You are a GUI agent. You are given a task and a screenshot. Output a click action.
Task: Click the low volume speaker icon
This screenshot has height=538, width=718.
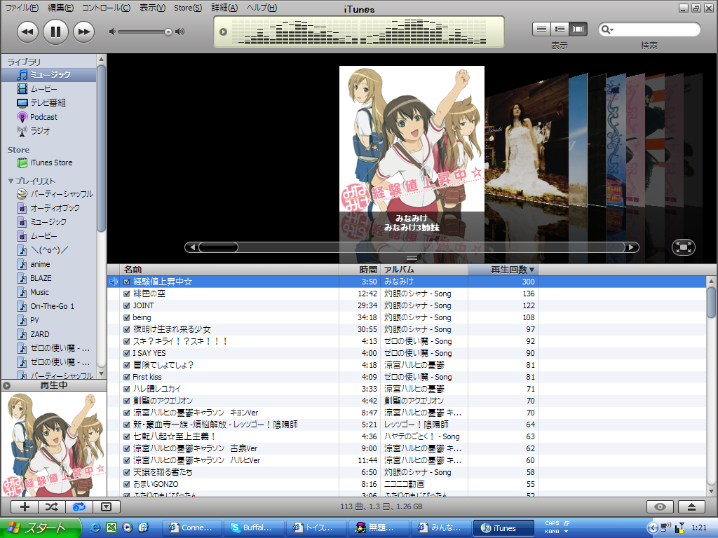coord(112,32)
